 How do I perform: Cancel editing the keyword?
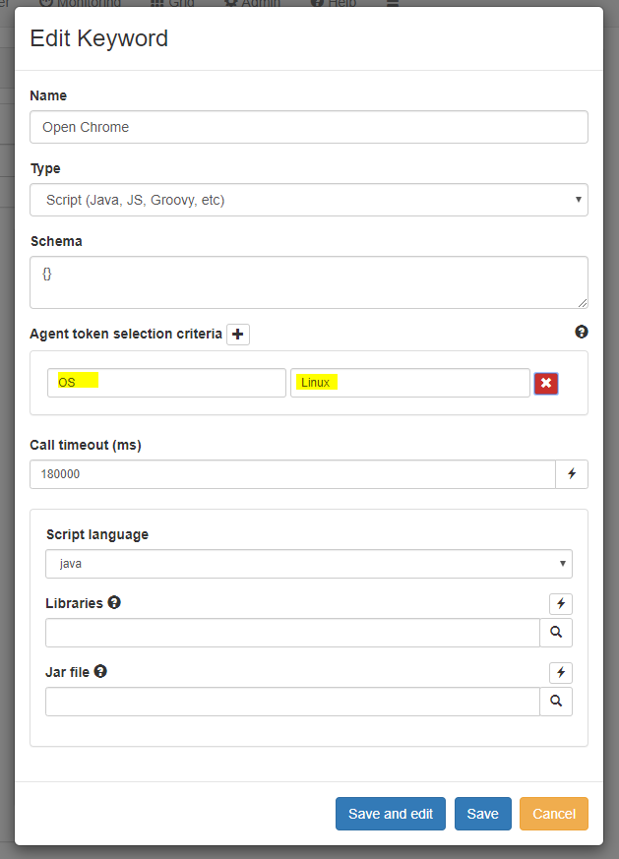(554, 814)
